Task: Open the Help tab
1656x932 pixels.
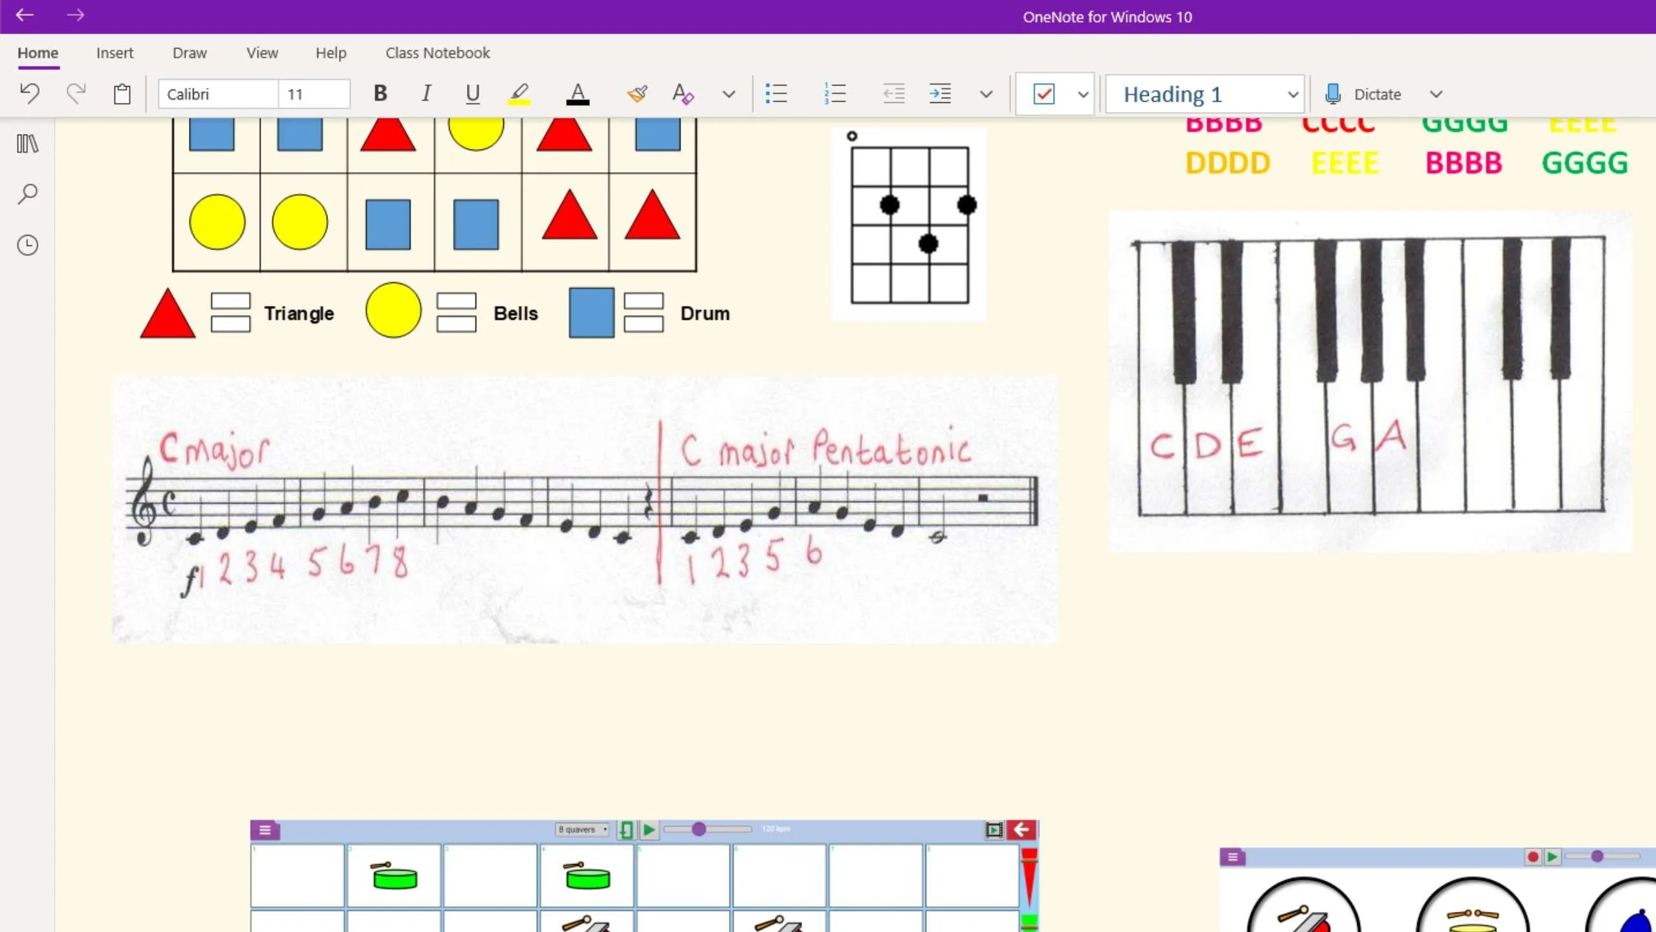Action: (x=331, y=53)
